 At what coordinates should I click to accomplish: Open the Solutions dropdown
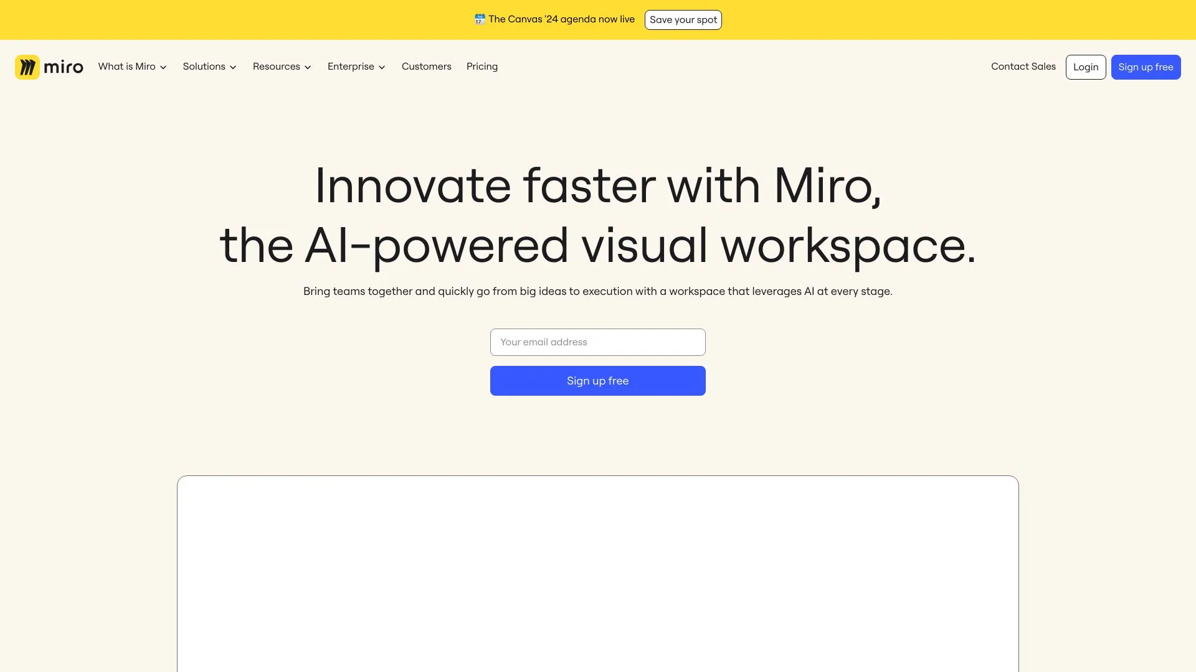pos(204,67)
